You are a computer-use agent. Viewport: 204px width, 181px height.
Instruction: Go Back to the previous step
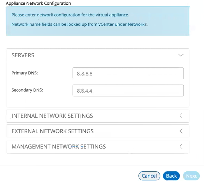pyautogui.click(x=171, y=176)
